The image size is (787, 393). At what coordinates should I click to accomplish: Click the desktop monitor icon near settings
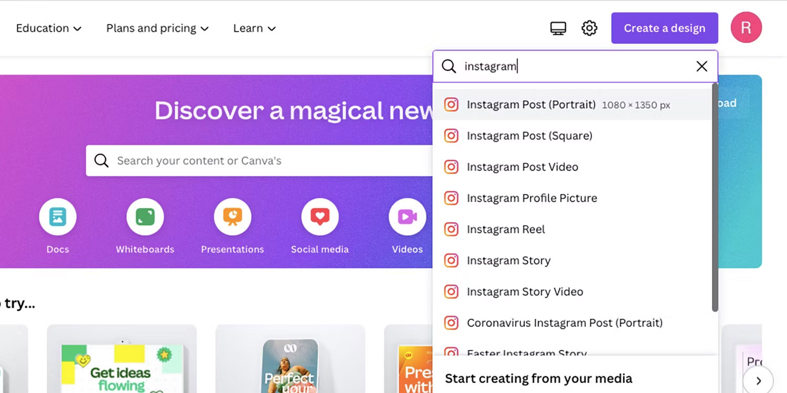tap(558, 28)
